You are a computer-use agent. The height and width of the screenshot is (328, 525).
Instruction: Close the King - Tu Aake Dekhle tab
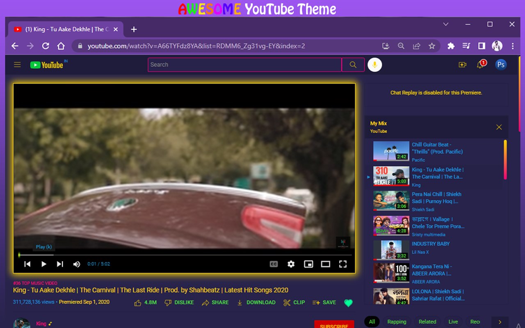point(115,30)
